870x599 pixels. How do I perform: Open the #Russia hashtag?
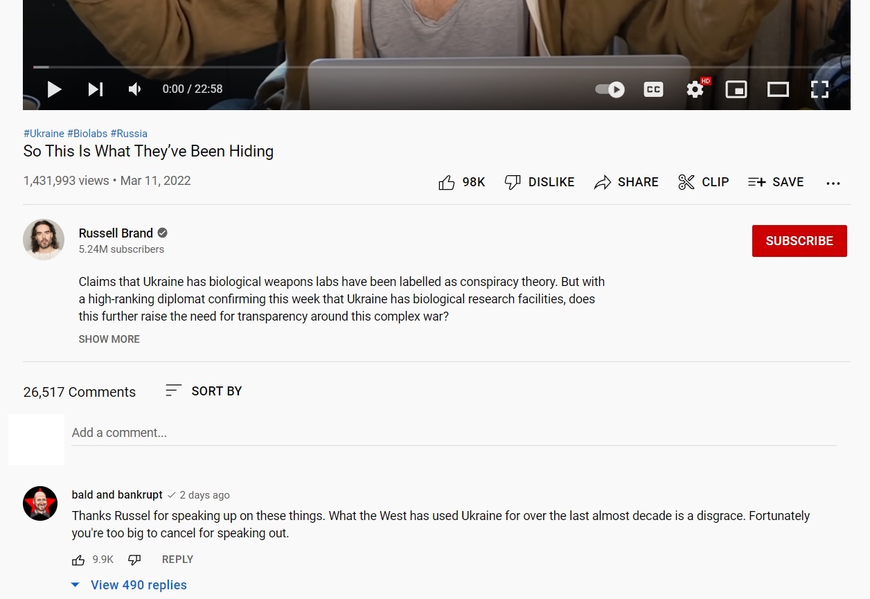click(129, 134)
